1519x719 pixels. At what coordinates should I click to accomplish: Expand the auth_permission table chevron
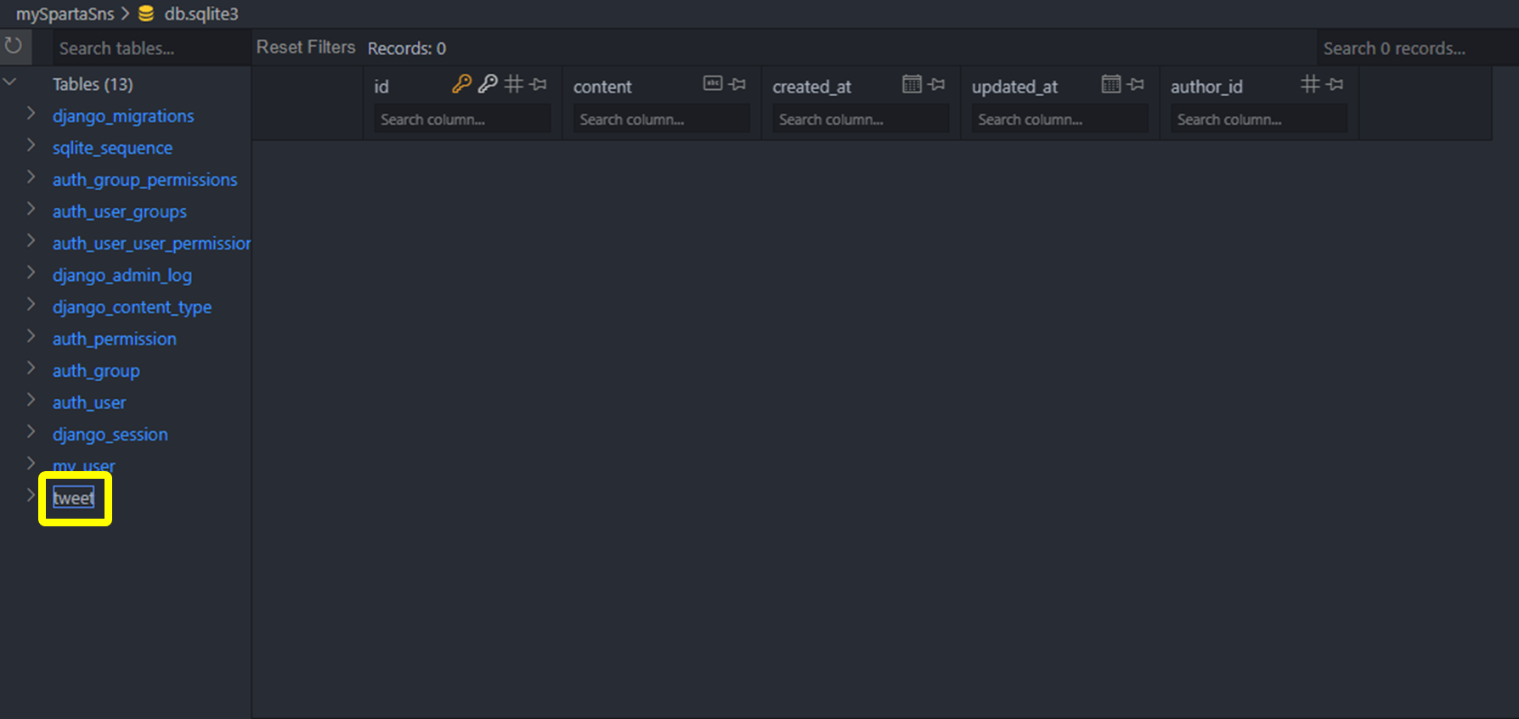[x=31, y=336]
